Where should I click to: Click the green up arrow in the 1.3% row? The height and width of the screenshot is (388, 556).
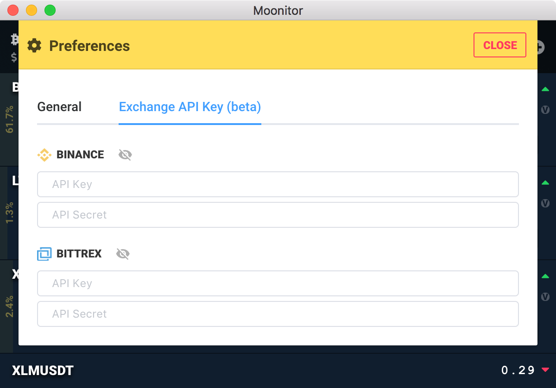point(545,182)
